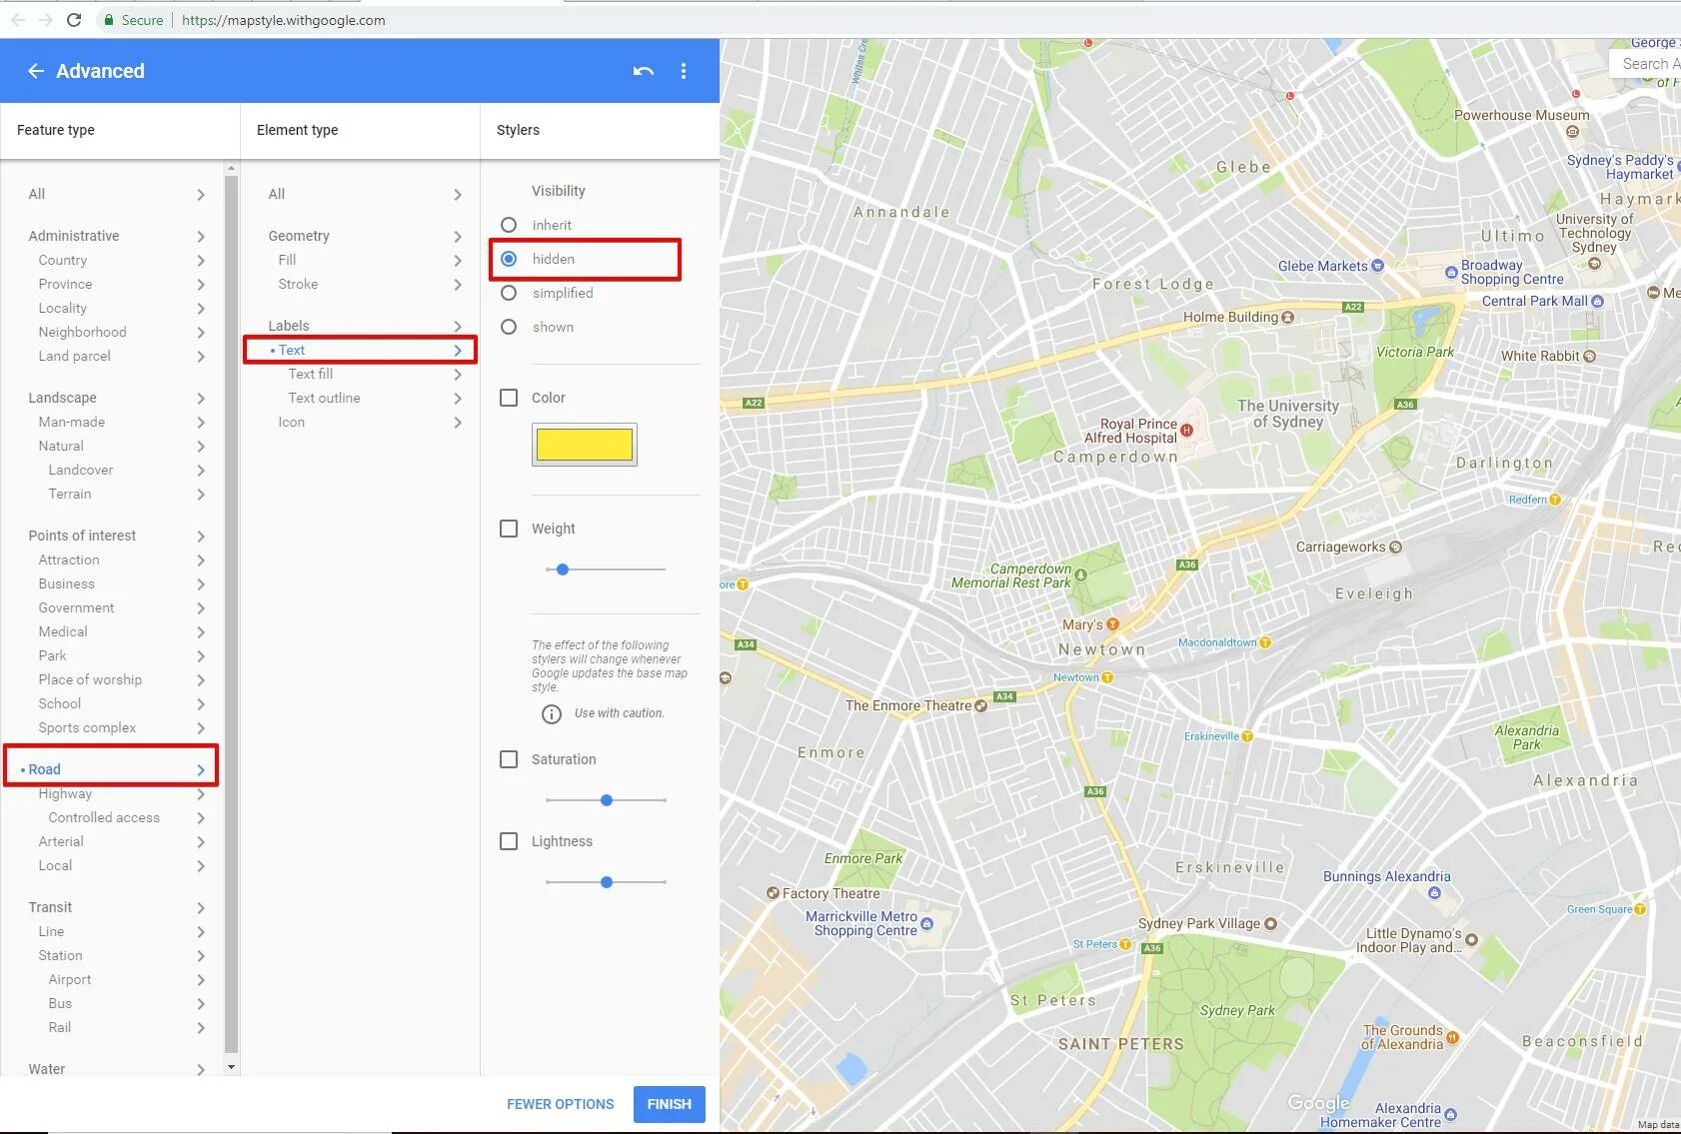Screen dimensions: 1681x1134
Task: Click The Enmore Theatre map pin
Action: tap(980, 706)
